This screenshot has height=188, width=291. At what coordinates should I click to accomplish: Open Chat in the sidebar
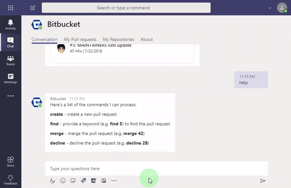coord(11,43)
